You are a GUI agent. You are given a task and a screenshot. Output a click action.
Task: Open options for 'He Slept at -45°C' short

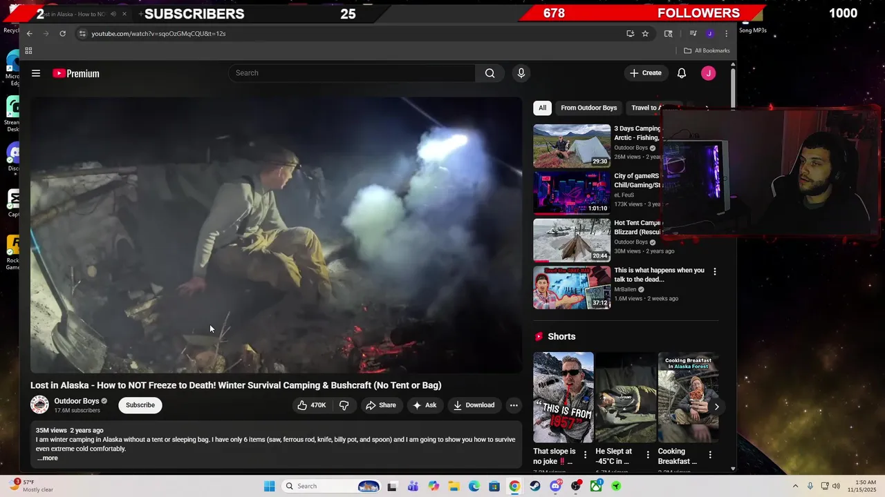click(x=648, y=454)
